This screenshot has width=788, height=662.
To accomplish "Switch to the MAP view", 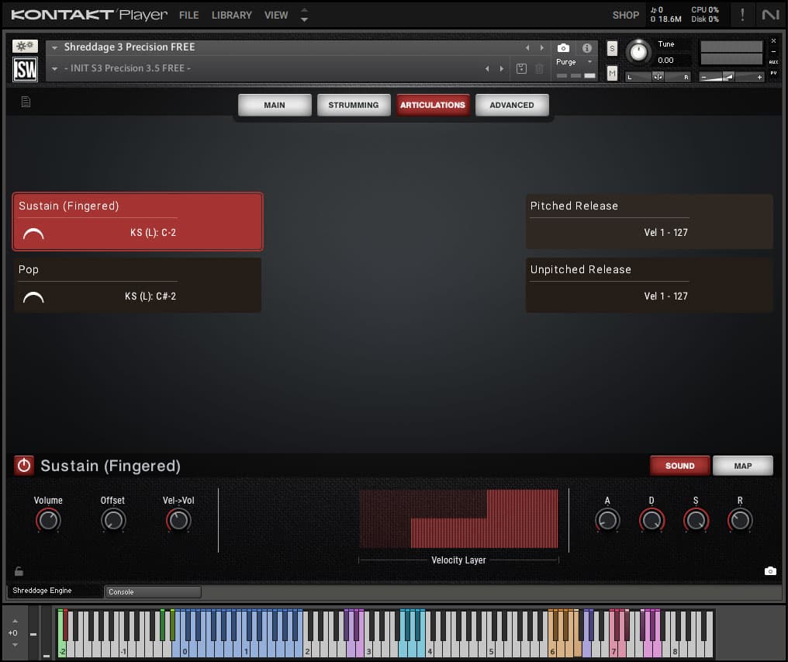I will click(x=743, y=466).
